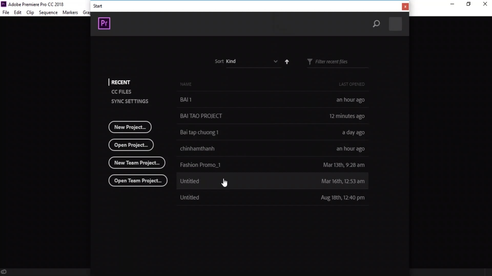This screenshot has height=276, width=492.
Task: Click the Premiere Pro title bar app icon
Action: (4, 4)
